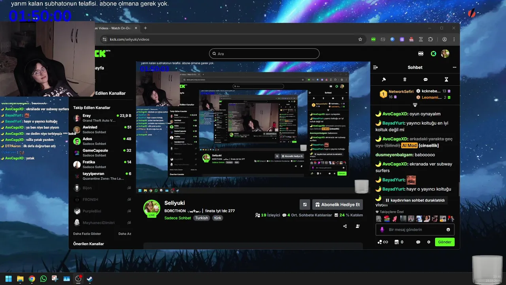Screen dimensions: 506x285
Task: Open offline MeyhaneciDimitri channel
Action: 102,222
